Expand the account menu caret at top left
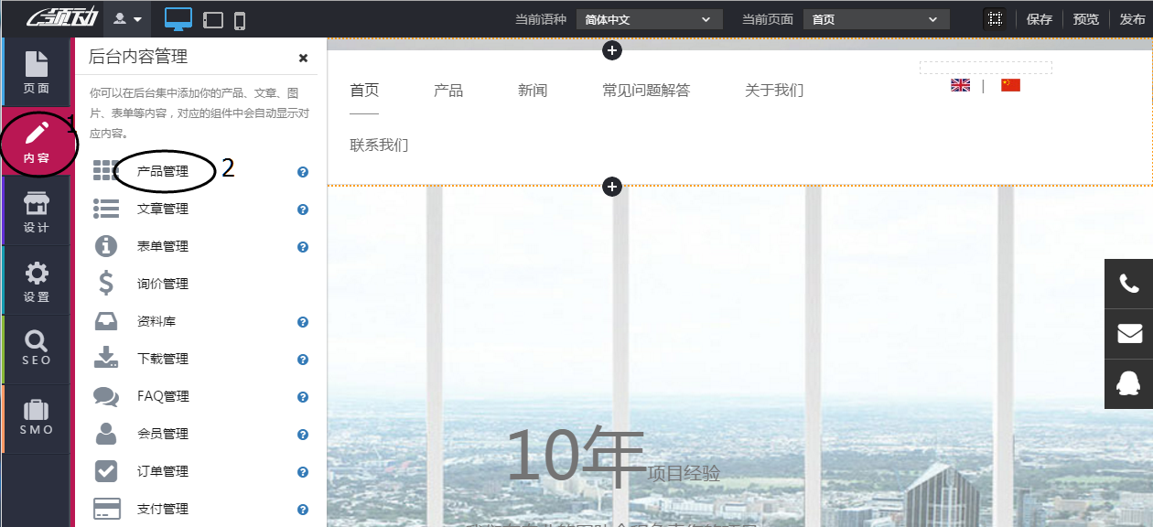This screenshot has width=1153, height=527. (x=135, y=18)
